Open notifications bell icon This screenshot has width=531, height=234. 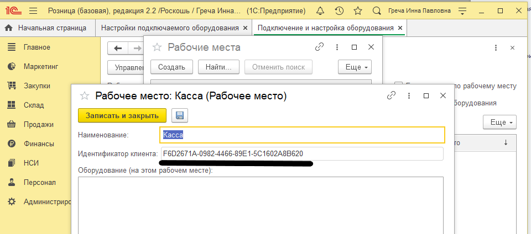320,11
